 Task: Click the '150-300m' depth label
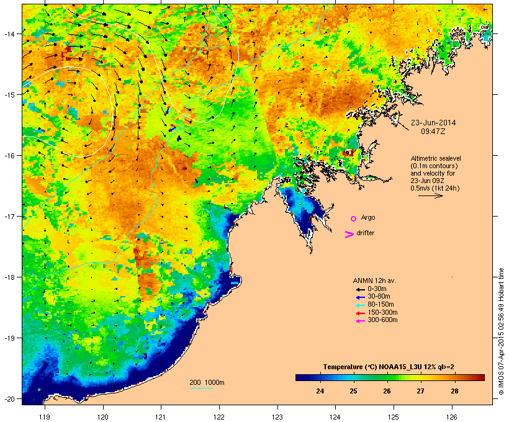(382, 312)
